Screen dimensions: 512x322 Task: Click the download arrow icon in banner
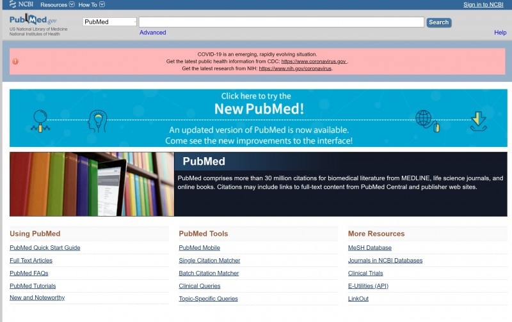click(x=478, y=121)
